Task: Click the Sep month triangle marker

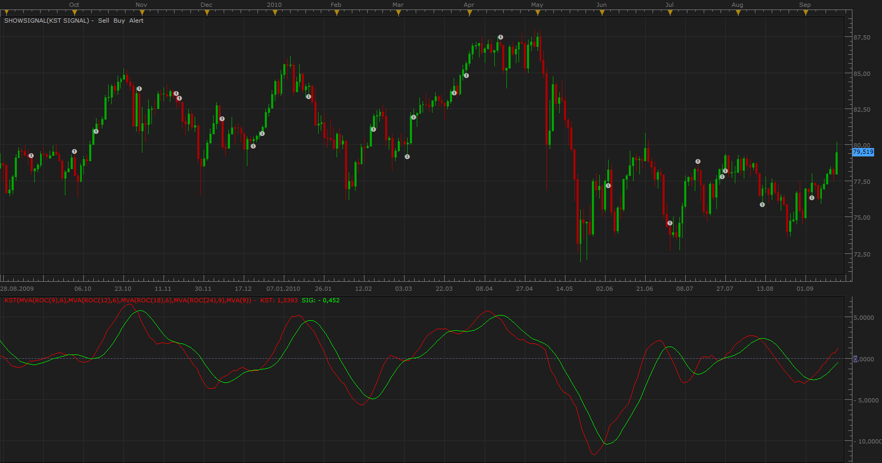Action: [806, 13]
